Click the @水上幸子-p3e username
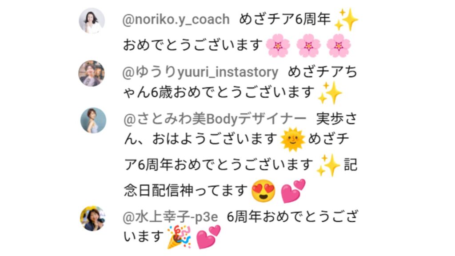 170,217
